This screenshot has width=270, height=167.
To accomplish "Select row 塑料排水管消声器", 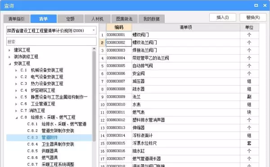I will [179, 120].
